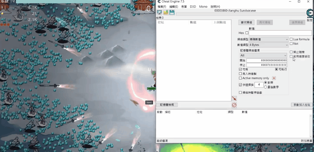This screenshot has height=152, width=314.
Task: Click the 開始 start address field
Action: (267, 60)
